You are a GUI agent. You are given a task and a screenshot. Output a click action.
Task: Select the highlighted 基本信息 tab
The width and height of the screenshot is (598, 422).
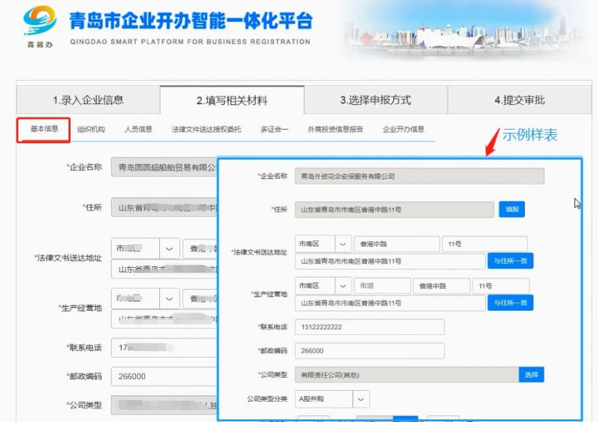coord(43,129)
